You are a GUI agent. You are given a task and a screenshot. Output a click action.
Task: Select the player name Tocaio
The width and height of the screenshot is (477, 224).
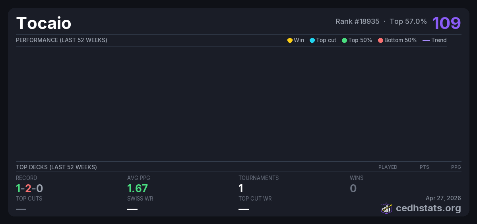[44, 23]
